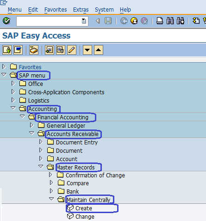Click Move Favorites Down arrow button
The height and width of the screenshot is (221, 206).
coord(87,50)
